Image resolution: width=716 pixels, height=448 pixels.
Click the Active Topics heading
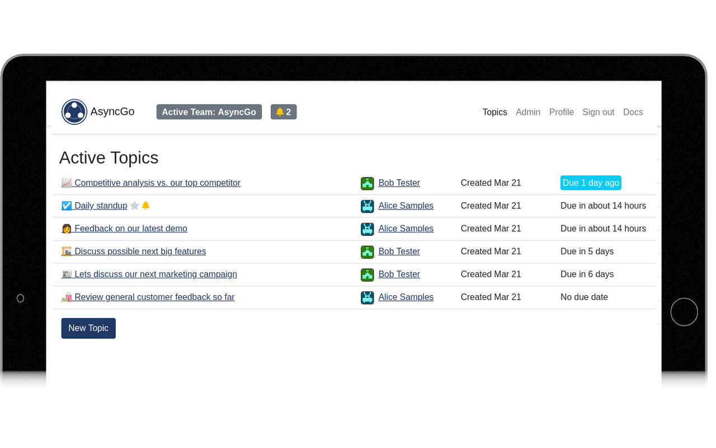[x=109, y=158]
